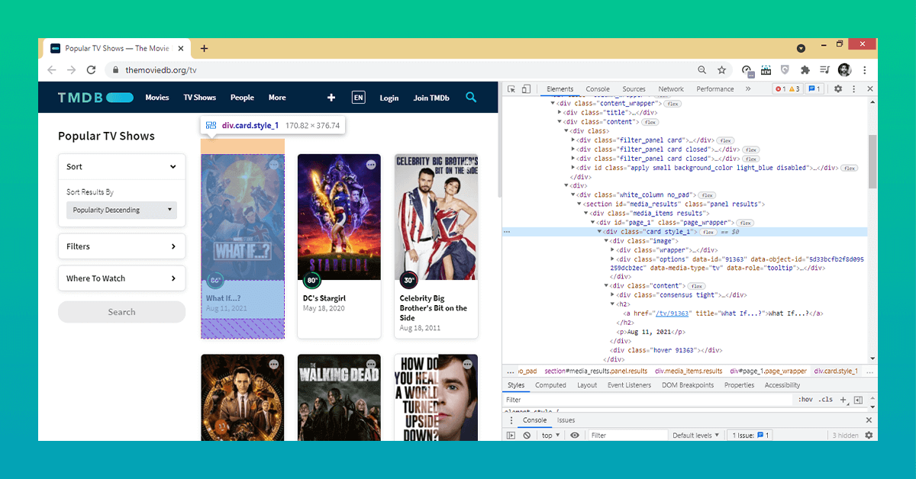Open the console drawer three-dot menu
The image size is (916, 479).
pyautogui.click(x=511, y=420)
